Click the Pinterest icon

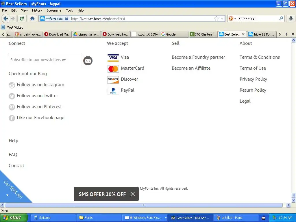click(12, 107)
